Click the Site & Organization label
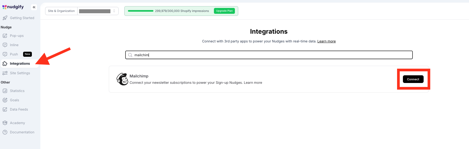The height and width of the screenshot is (149, 469). [x=61, y=11]
